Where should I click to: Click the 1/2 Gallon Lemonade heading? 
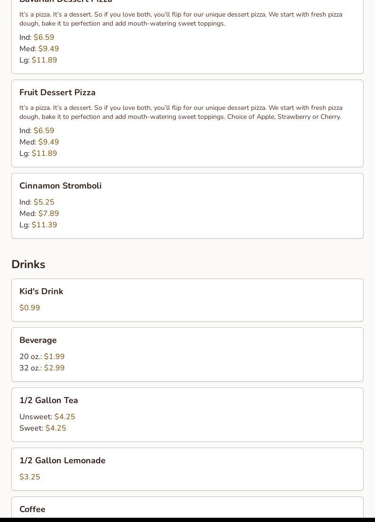[x=62, y=460]
